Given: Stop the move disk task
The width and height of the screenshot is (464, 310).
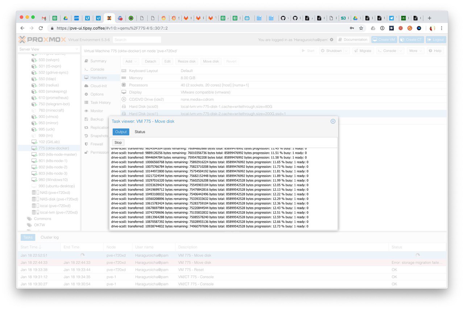Looking at the screenshot, I should pyautogui.click(x=118, y=142).
